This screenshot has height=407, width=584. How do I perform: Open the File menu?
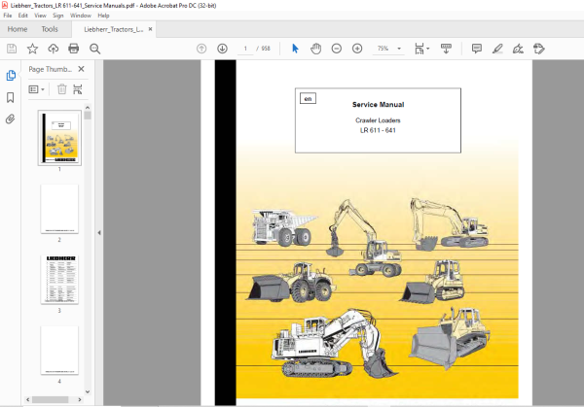coord(8,16)
